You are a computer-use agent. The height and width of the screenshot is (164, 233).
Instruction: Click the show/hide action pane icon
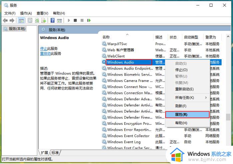pos(59,21)
